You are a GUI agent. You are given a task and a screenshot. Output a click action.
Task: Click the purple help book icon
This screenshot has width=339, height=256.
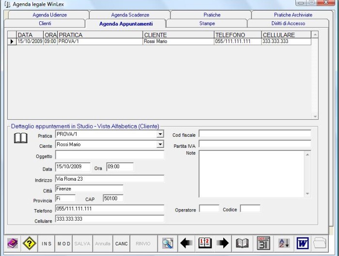pos(13,243)
